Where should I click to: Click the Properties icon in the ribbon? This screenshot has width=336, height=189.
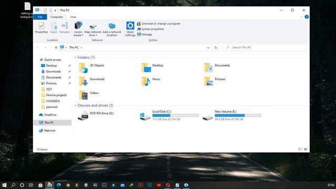pyautogui.click(x=41, y=26)
